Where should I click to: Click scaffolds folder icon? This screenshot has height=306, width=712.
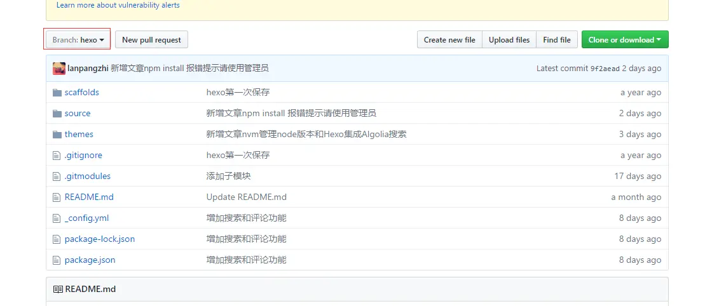tap(57, 93)
